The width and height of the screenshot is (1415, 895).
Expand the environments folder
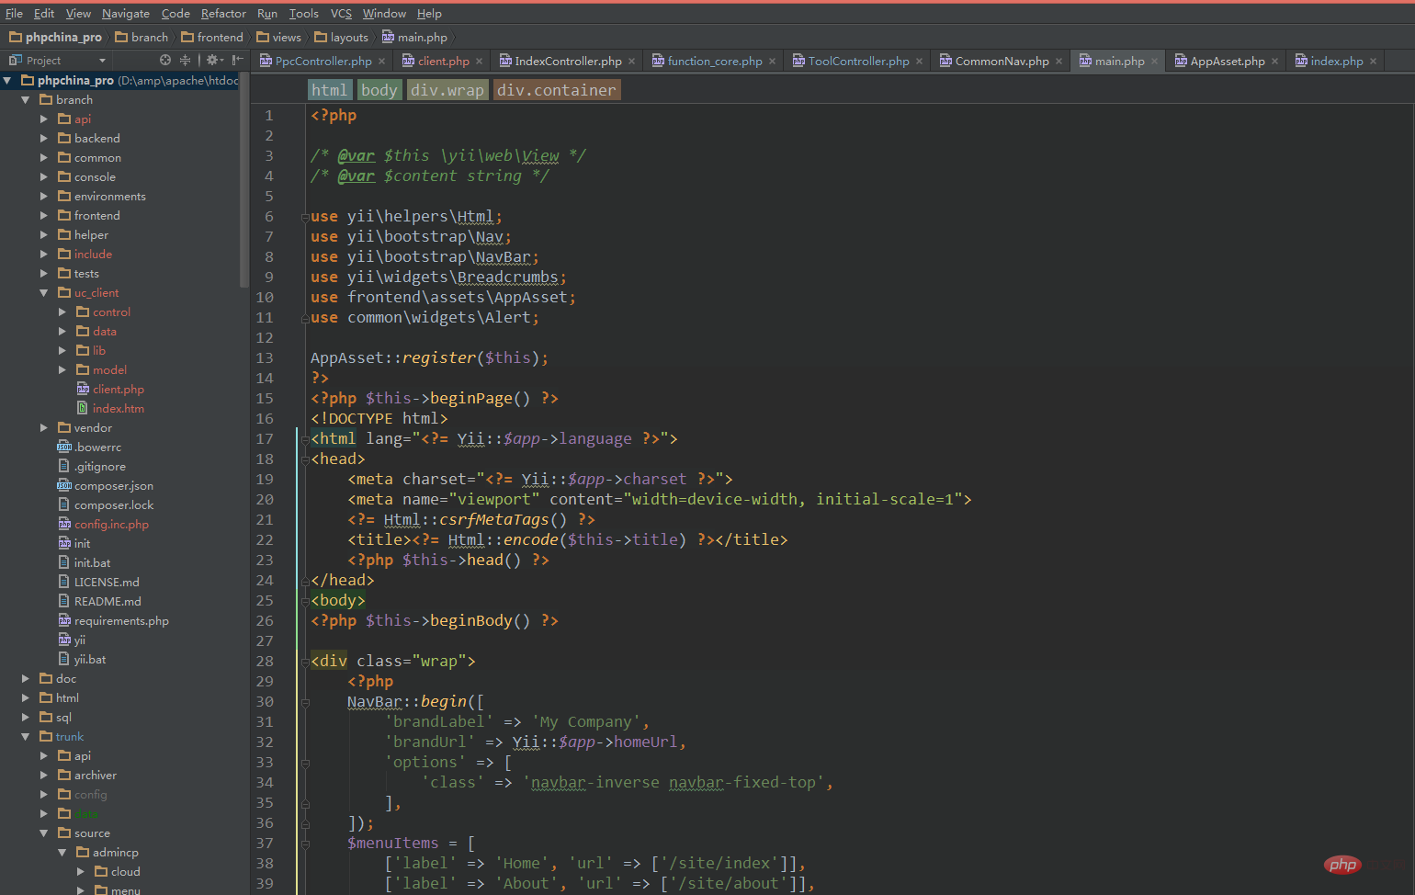44,196
